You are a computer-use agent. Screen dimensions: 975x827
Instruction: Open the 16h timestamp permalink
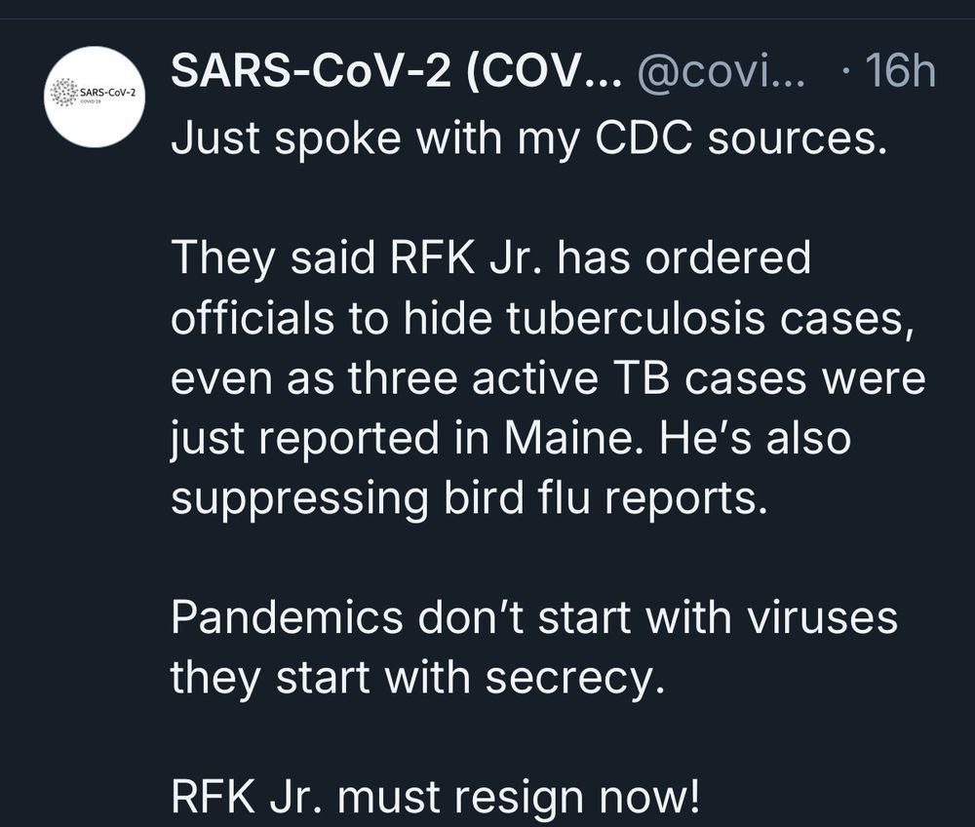pos(900,71)
